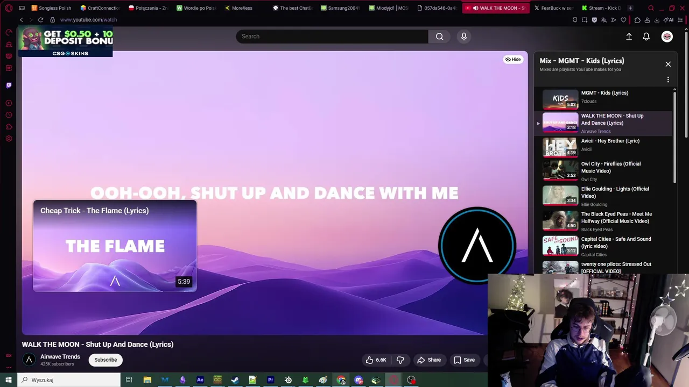Open a new browser tab
Image resolution: width=689 pixels, height=387 pixels.
click(630, 8)
